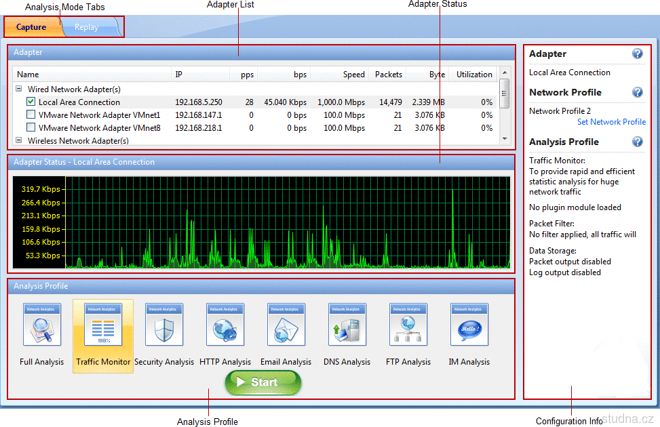Select the FTP Analysis profile icon
Viewport: 660px width, 427px height.
click(x=408, y=325)
